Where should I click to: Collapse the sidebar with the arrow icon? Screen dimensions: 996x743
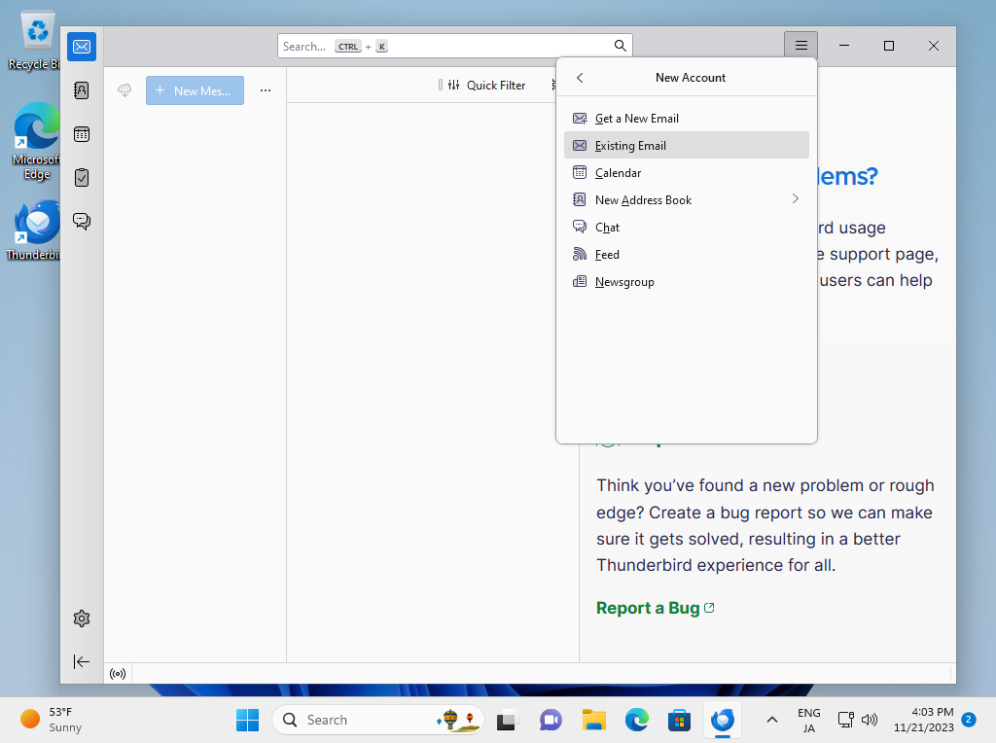tap(81, 661)
